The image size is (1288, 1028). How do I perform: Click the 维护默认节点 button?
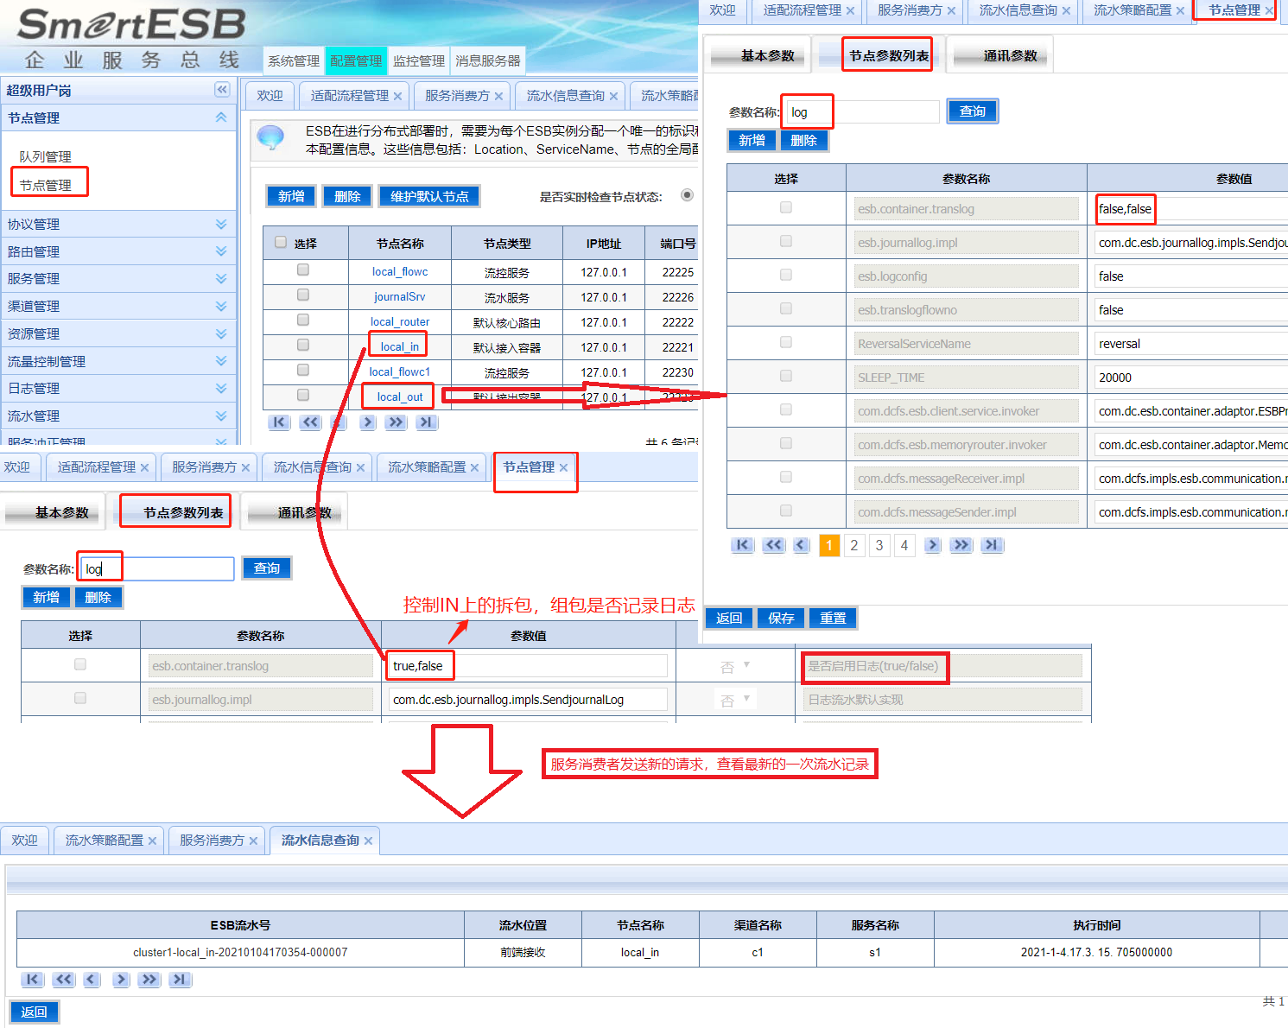tap(429, 197)
